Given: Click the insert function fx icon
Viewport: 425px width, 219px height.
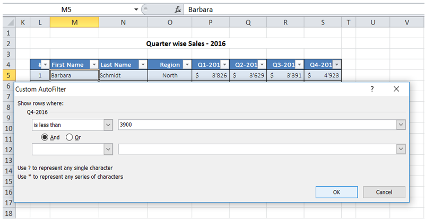Looking at the screenshot, I should click(178, 10).
